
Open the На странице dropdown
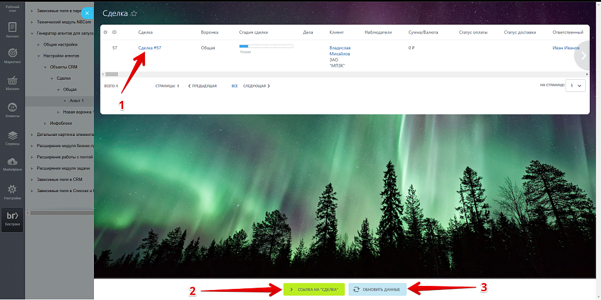click(575, 86)
